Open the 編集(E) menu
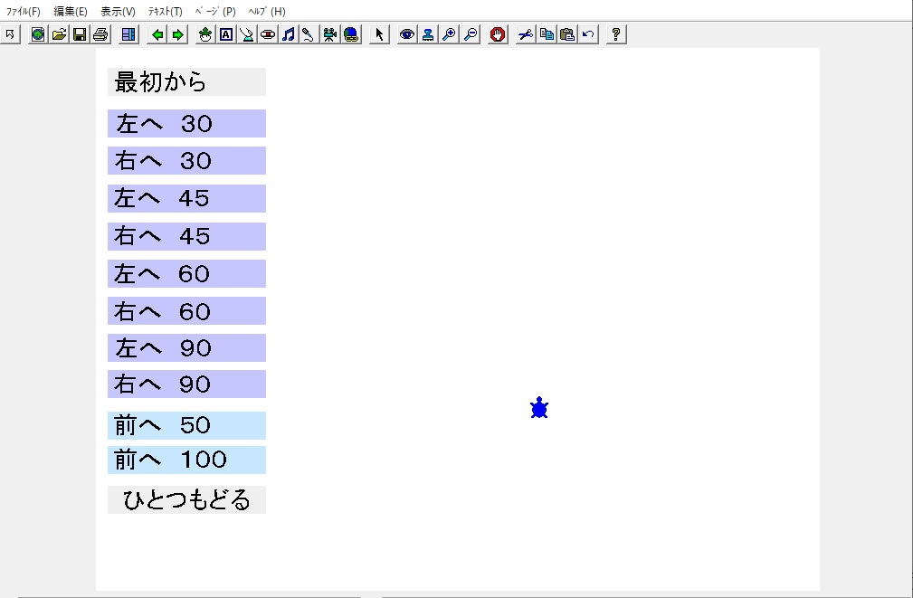This screenshot has width=913, height=598. [71, 12]
